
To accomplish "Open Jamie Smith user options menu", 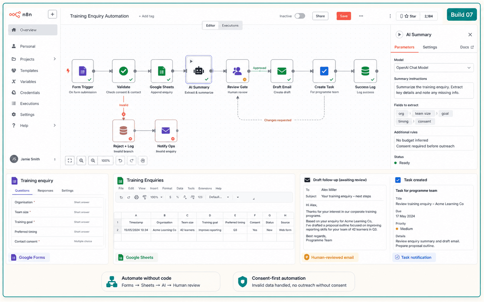I will click(55, 159).
